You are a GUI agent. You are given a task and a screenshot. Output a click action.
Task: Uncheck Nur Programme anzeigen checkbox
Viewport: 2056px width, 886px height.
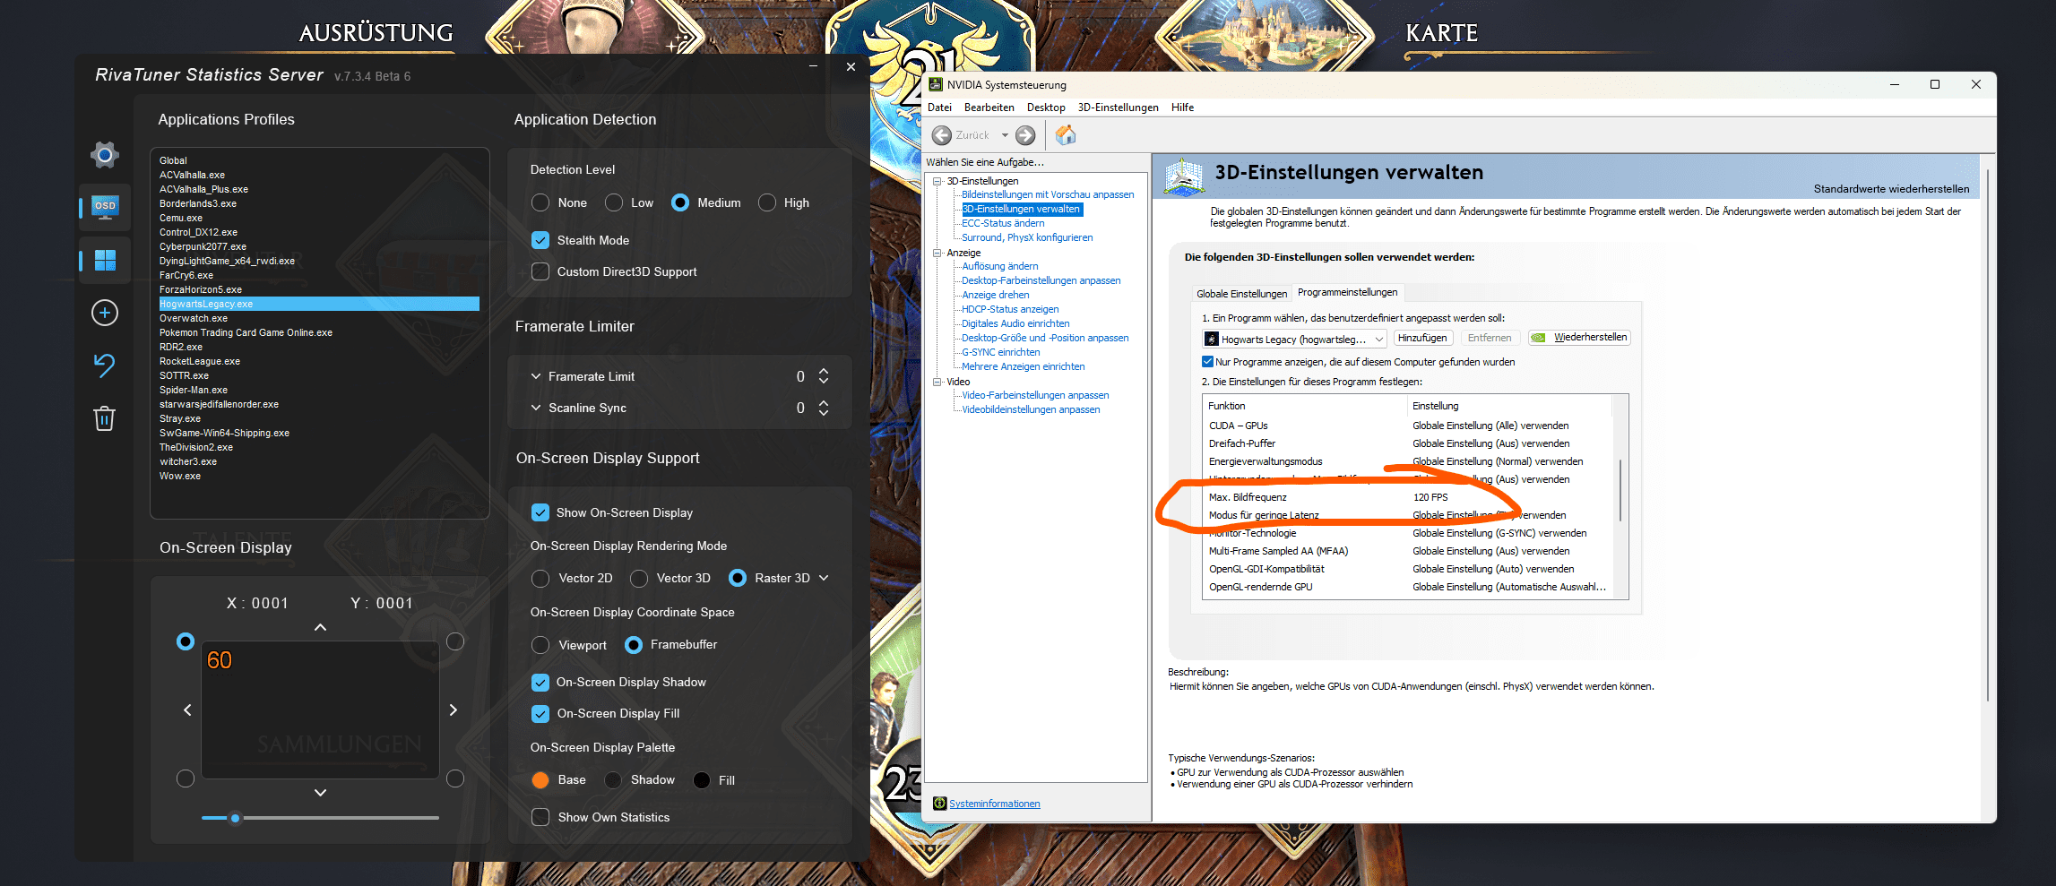1207,362
